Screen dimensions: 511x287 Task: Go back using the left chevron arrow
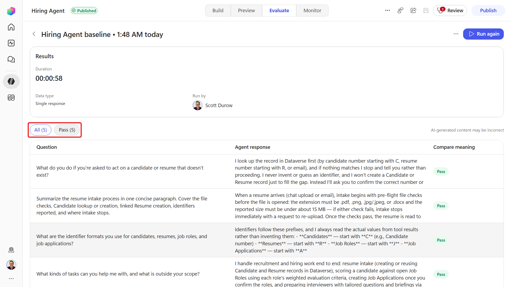[34, 34]
